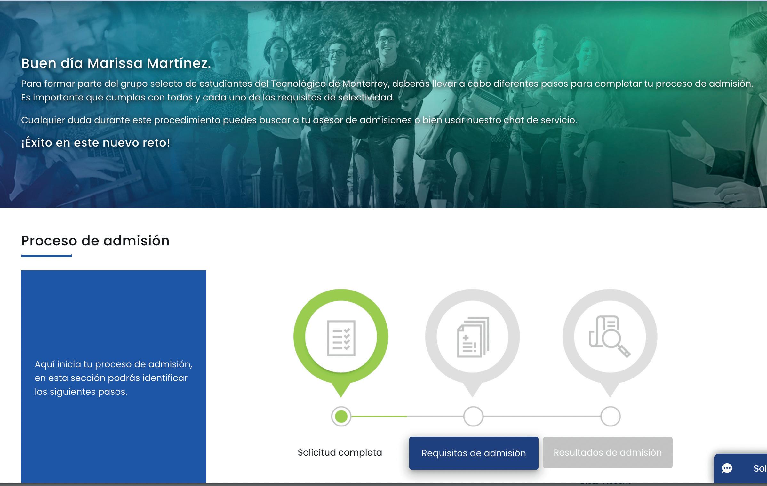The height and width of the screenshot is (486, 767).
Task: Click paragraph starting Para formar parte
Action: point(387,84)
